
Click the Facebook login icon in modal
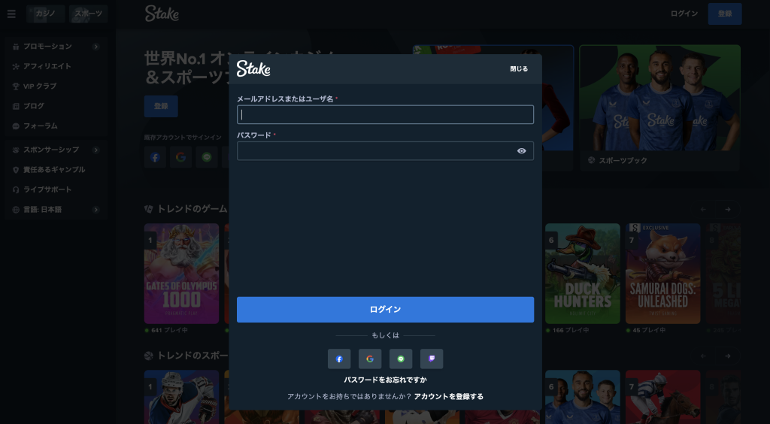tap(339, 359)
